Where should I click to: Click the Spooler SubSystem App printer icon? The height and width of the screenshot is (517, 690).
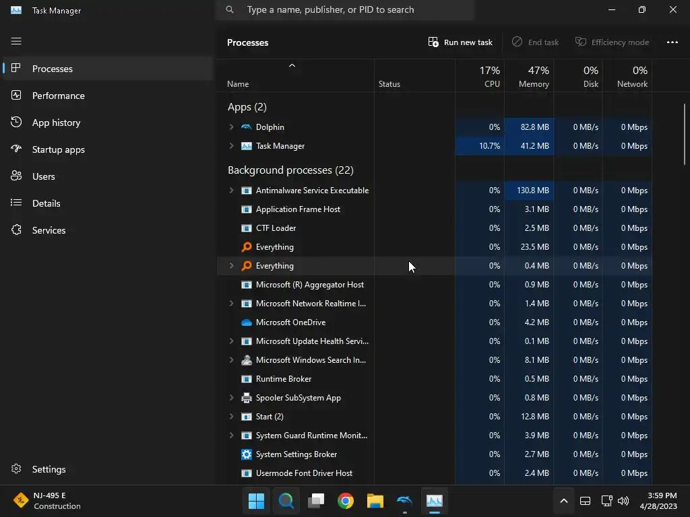tap(247, 398)
